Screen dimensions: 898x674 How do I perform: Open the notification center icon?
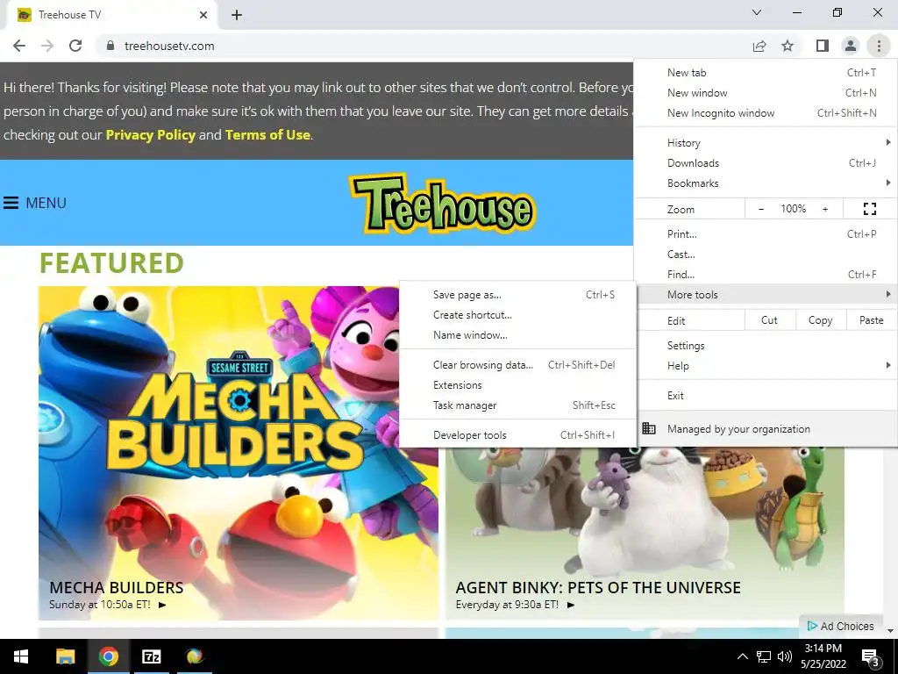(x=871, y=657)
